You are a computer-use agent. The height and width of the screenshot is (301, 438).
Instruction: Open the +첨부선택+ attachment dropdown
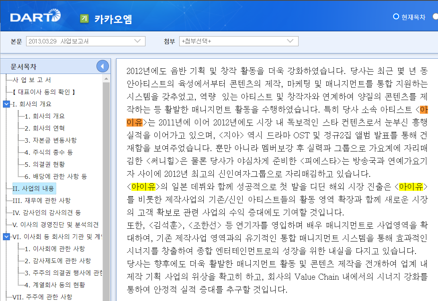tap(239, 41)
